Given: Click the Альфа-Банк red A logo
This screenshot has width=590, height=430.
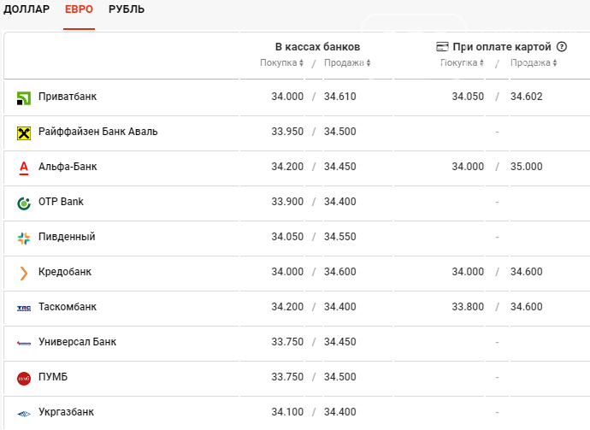Looking at the screenshot, I should (24, 168).
